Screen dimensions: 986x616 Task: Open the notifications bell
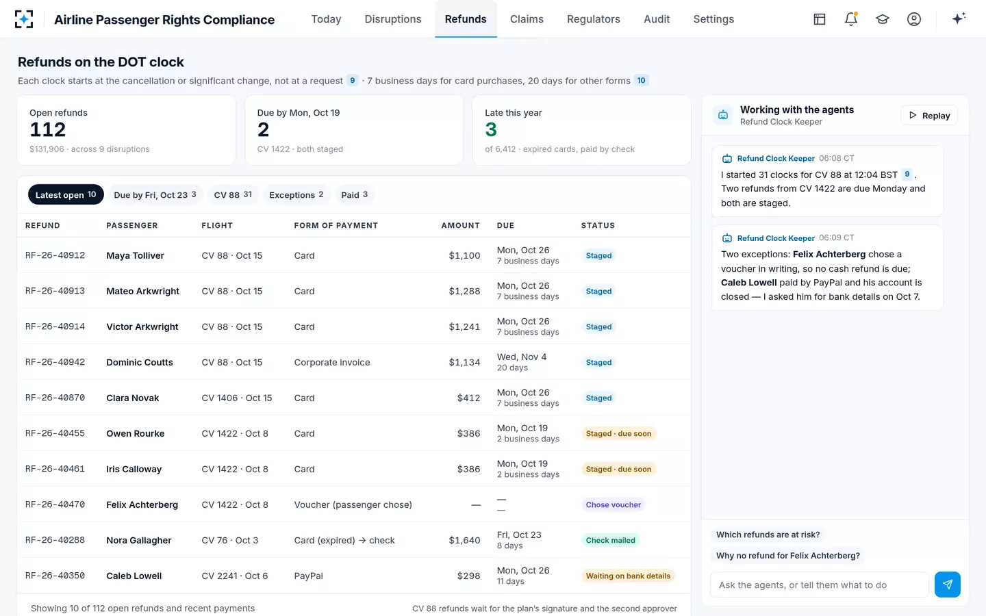click(x=851, y=19)
